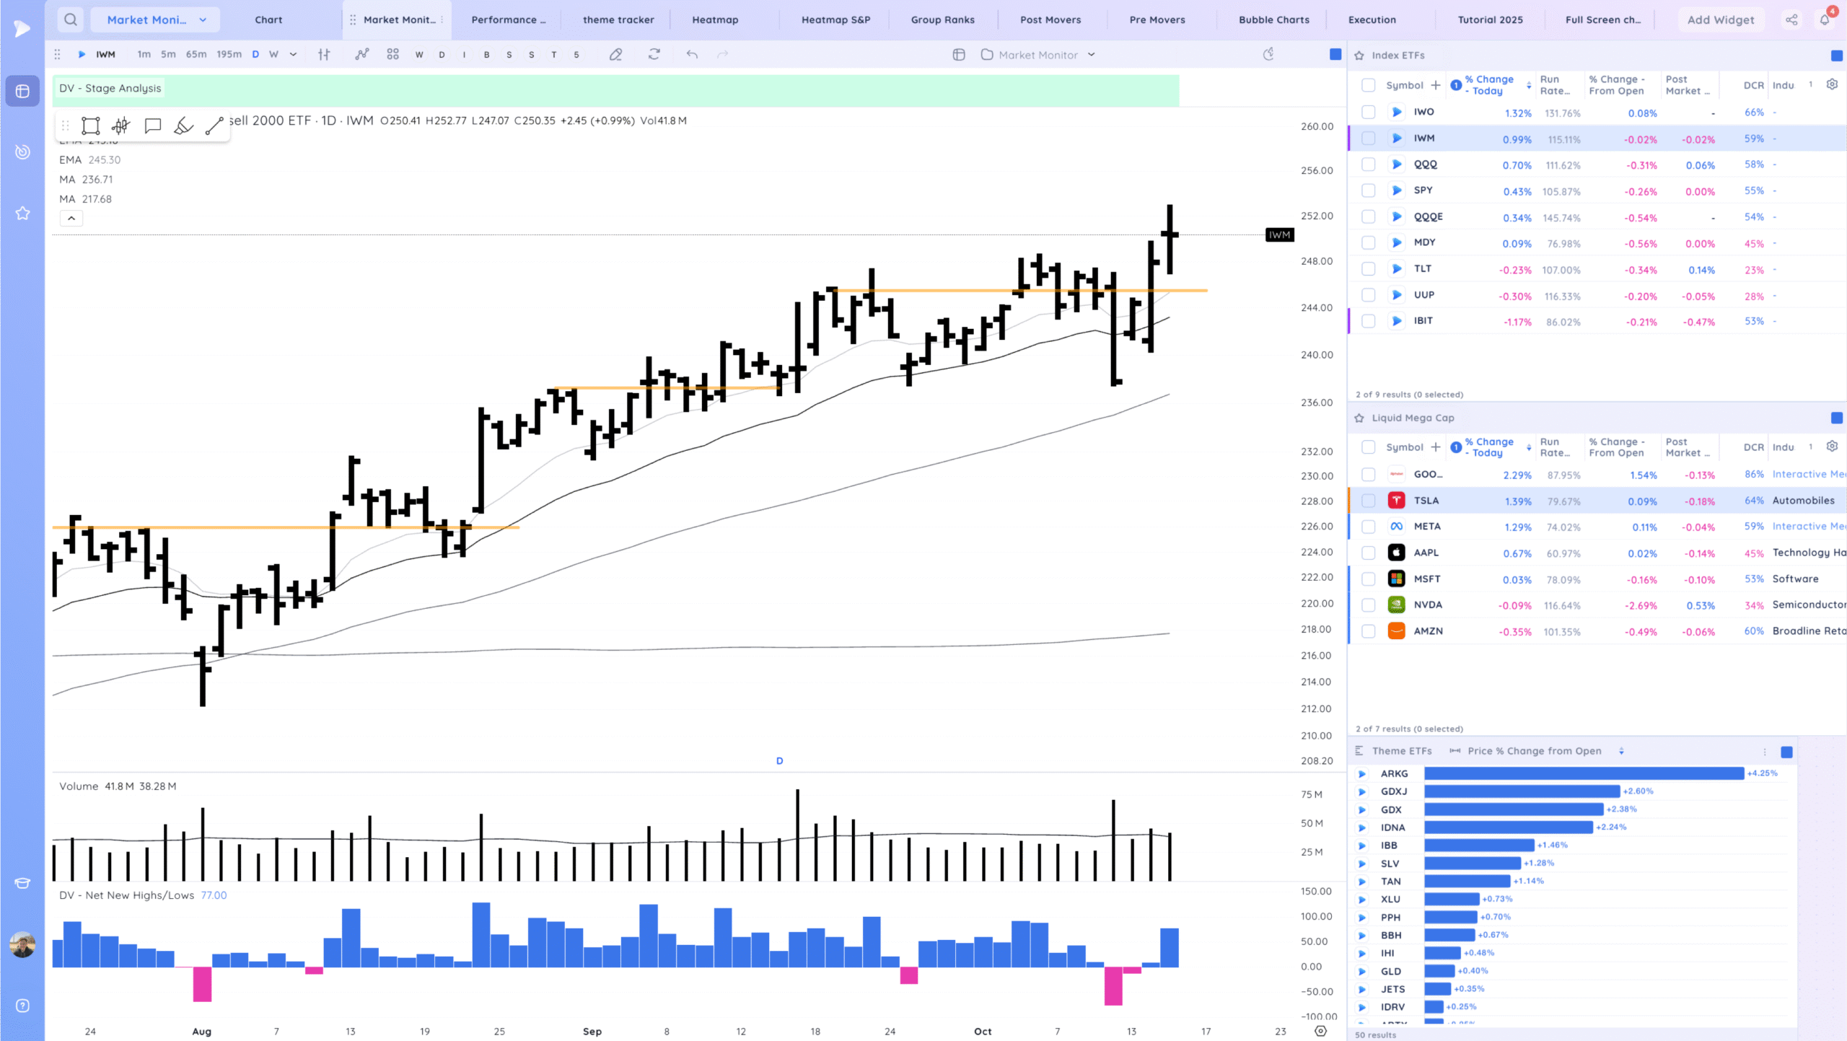Screen dimensions: 1847x1041
Task: Click the refresh chart icon
Action: pyautogui.click(x=654, y=54)
